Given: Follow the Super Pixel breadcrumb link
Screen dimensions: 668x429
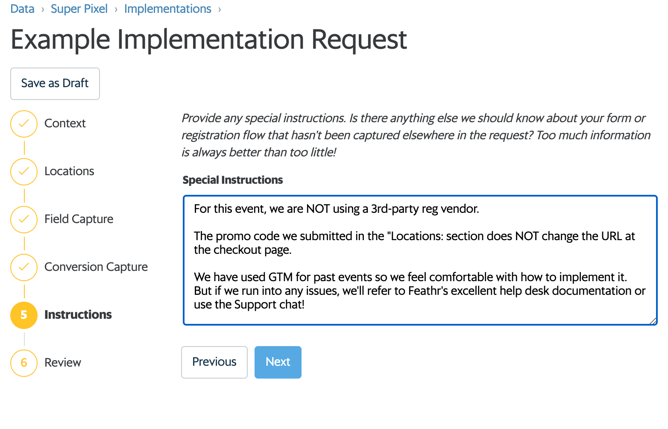Looking at the screenshot, I should [x=79, y=9].
